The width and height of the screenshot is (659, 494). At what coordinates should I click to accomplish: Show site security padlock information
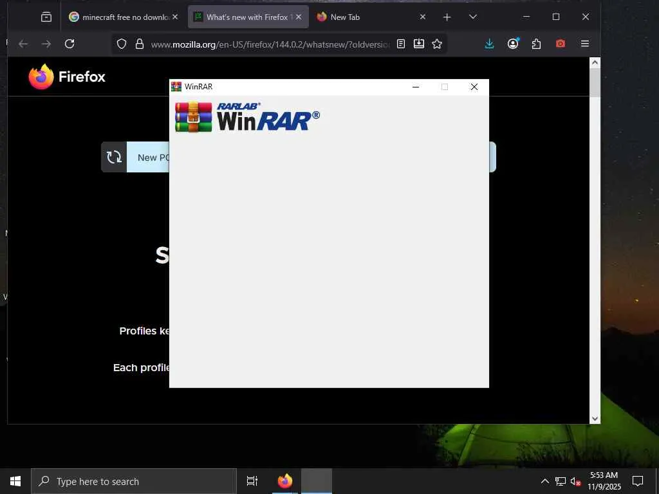[140, 44]
